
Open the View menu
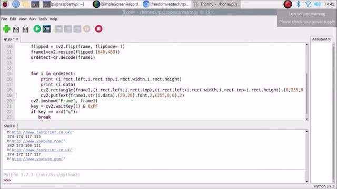(x=23, y=19)
